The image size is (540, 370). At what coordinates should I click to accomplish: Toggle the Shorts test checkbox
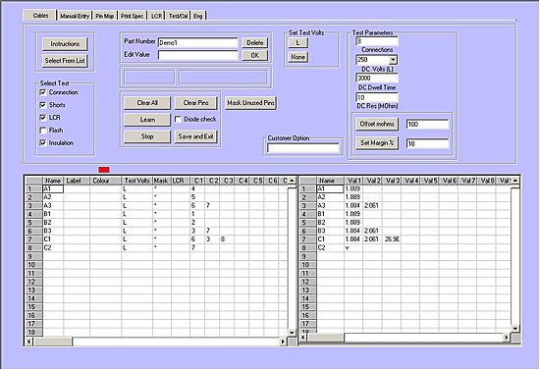42,105
